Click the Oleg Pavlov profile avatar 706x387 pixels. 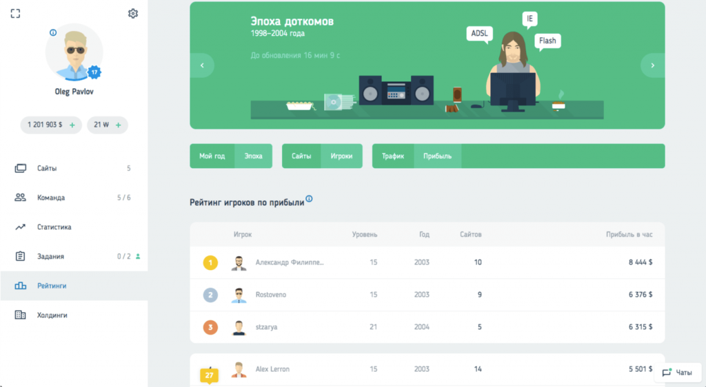(x=74, y=53)
